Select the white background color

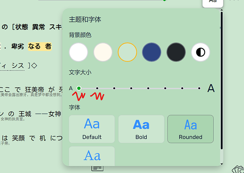point(79,52)
